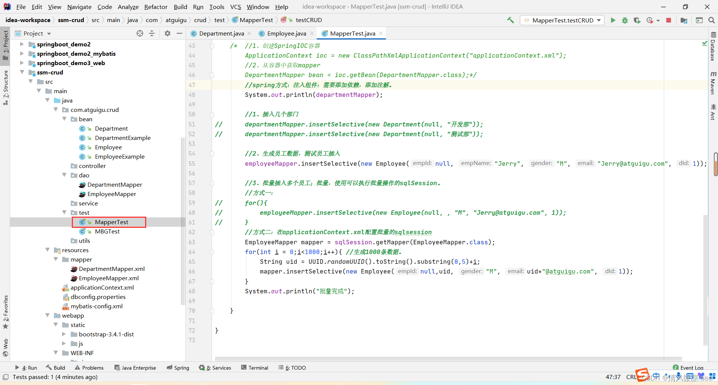The height and width of the screenshot is (385, 718).
Task: Open the Run tool window
Action: point(26,368)
